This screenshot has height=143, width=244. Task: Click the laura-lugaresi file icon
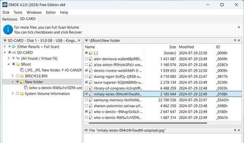[90, 83]
